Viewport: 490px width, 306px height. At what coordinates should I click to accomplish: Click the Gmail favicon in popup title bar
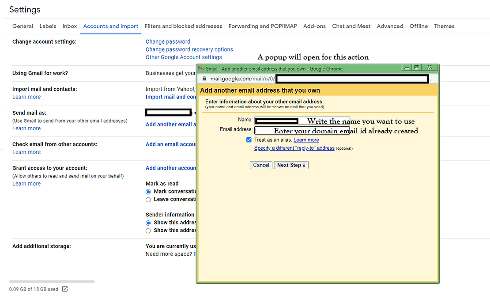[201, 68]
